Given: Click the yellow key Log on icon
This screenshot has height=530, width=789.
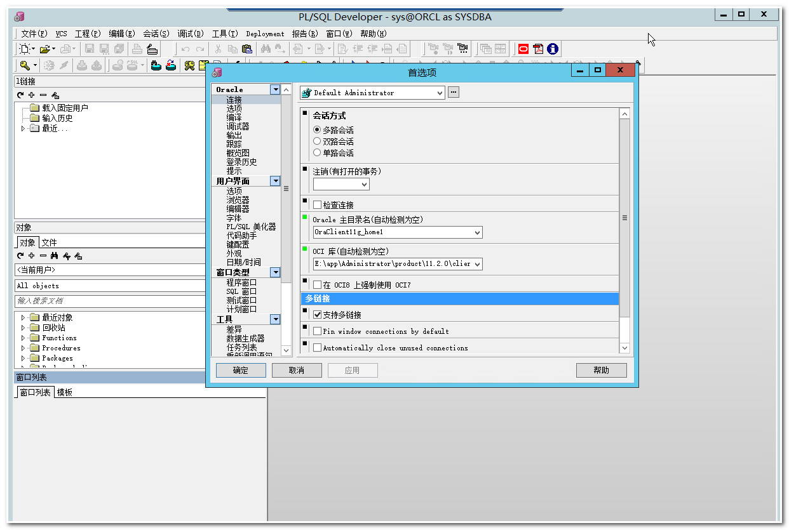Looking at the screenshot, I should point(24,65).
